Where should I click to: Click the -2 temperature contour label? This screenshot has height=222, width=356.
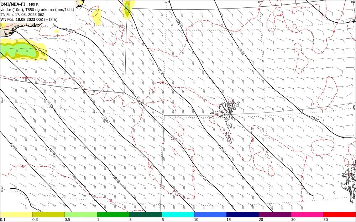pyautogui.click(x=300, y=7)
